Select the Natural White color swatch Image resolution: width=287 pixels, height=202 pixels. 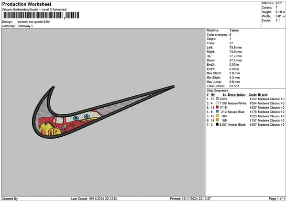(x=217, y=103)
